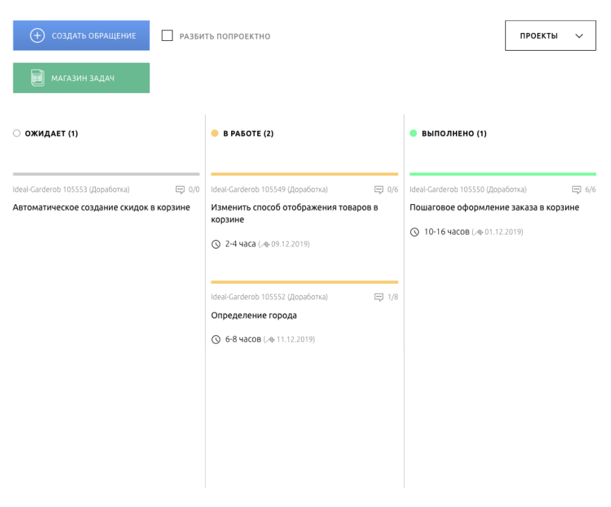Click the Выполнено (1) column header

(454, 133)
